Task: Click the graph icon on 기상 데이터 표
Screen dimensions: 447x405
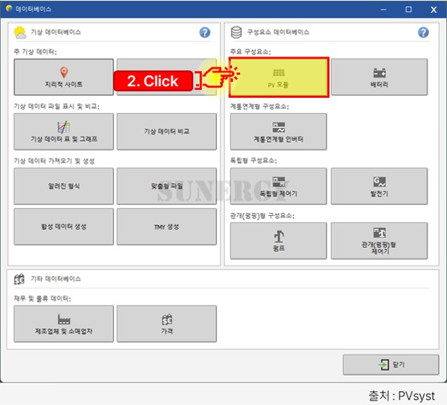Action: click(x=64, y=127)
